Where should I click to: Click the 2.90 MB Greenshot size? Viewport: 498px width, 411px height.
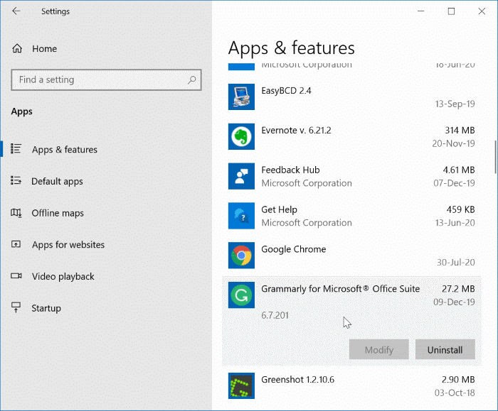point(458,379)
